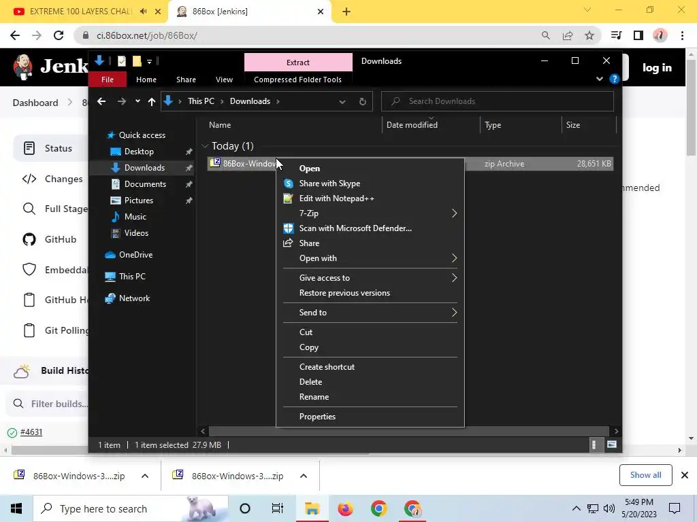Open Chrome side panel icon
This screenshot has height=522, width=697.
(x=638, y=35)
